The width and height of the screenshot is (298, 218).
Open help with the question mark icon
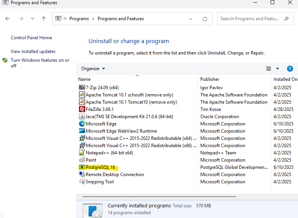click(290, 69)
